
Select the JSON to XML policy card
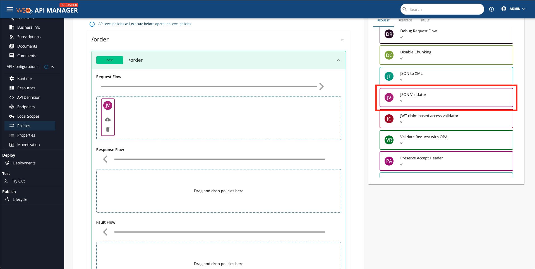coord(446,76)
